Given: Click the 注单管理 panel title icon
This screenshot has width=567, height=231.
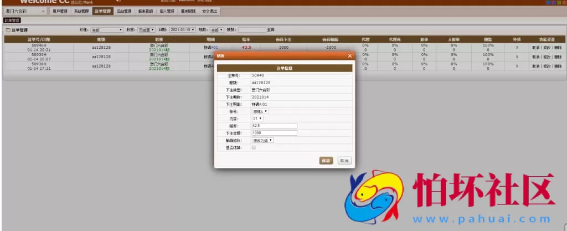Looking at the screenshot, I should 8,30.
